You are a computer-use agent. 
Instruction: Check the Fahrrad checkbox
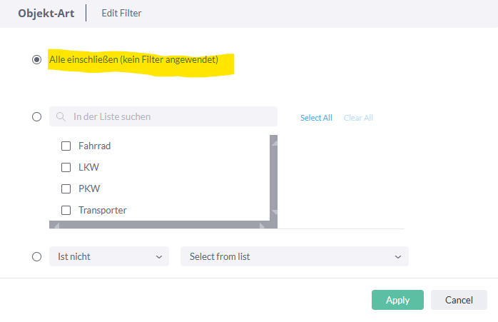(66, 146)
